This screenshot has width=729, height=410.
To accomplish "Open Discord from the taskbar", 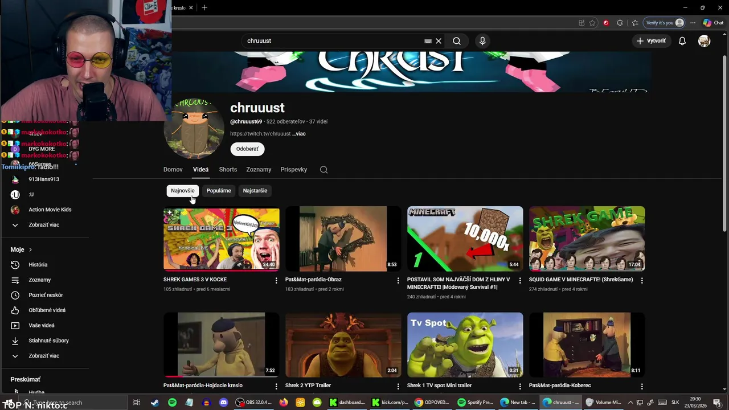I will coord(223,403).
